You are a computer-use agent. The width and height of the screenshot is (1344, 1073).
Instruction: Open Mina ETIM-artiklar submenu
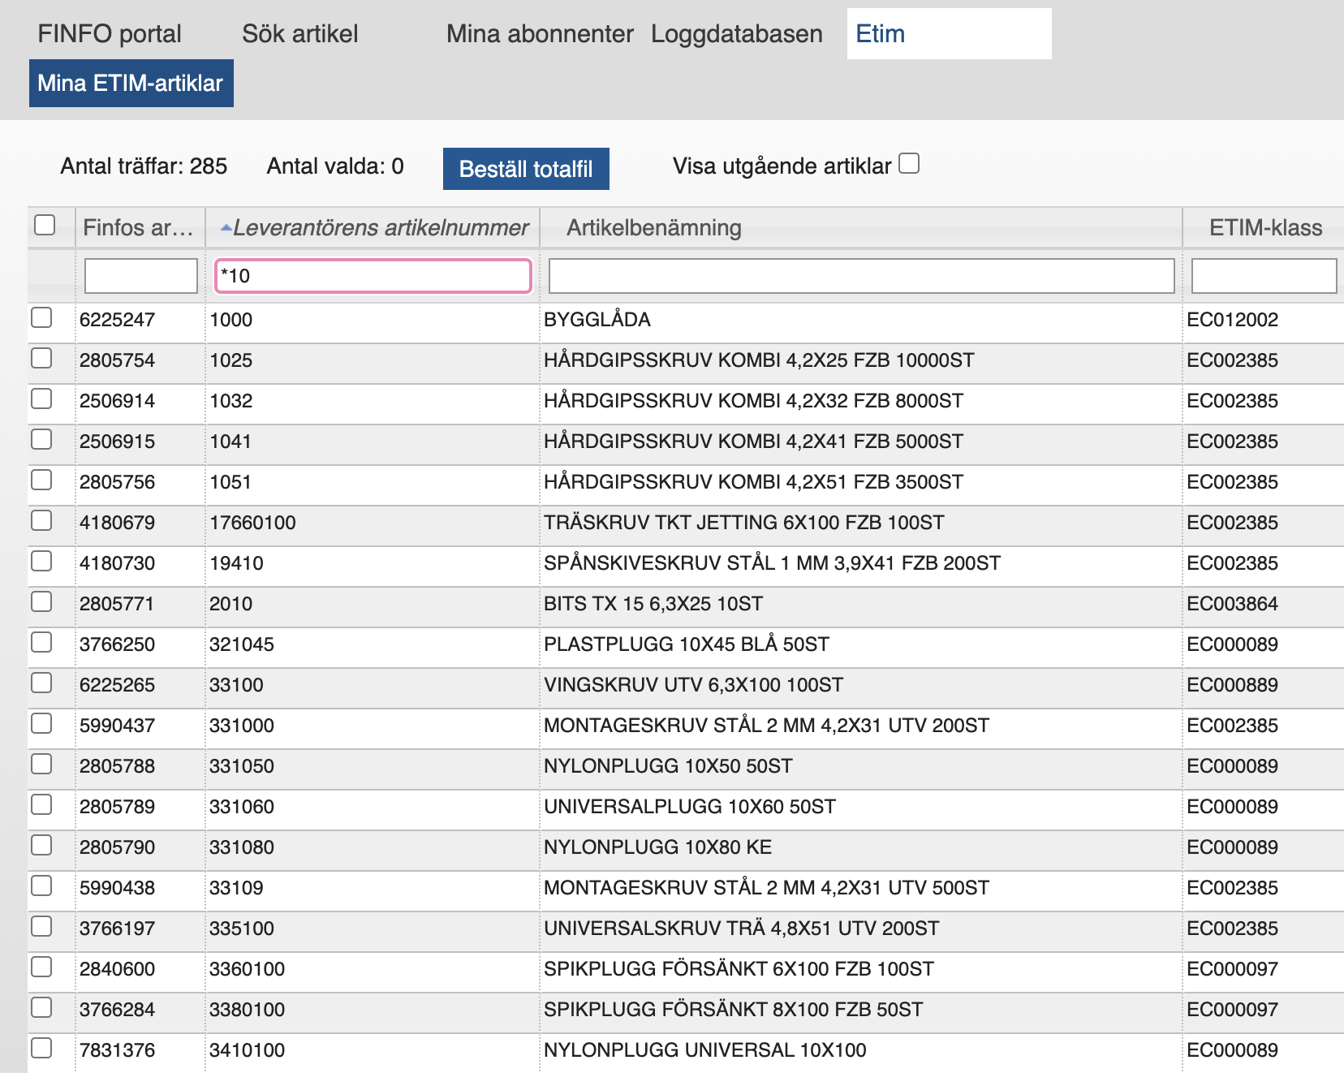131,84
